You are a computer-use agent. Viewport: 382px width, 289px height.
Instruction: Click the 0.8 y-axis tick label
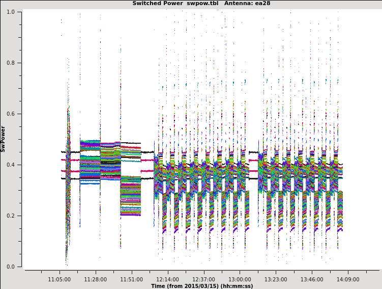click(10, 63)
